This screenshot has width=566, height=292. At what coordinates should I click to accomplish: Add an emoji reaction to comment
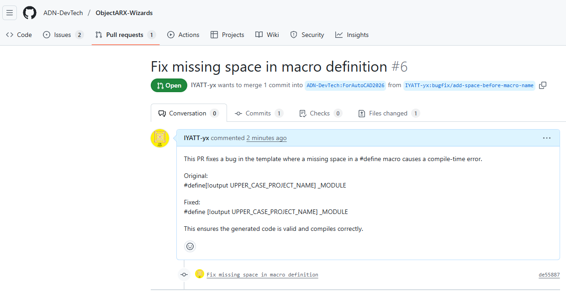tap(190, 246)
